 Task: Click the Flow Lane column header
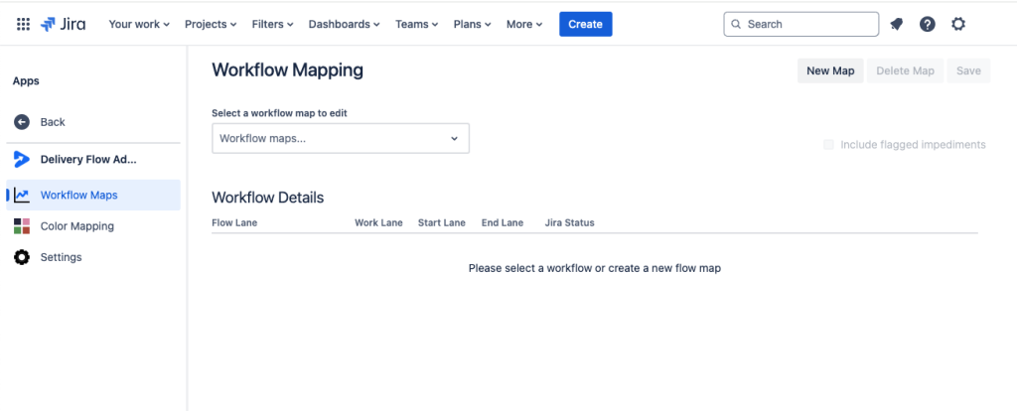[234, 222]
